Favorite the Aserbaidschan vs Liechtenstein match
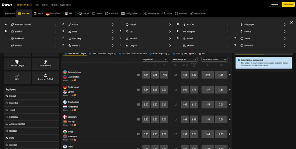The width and height of the screenshot is (296, 149). click(230, 75)
